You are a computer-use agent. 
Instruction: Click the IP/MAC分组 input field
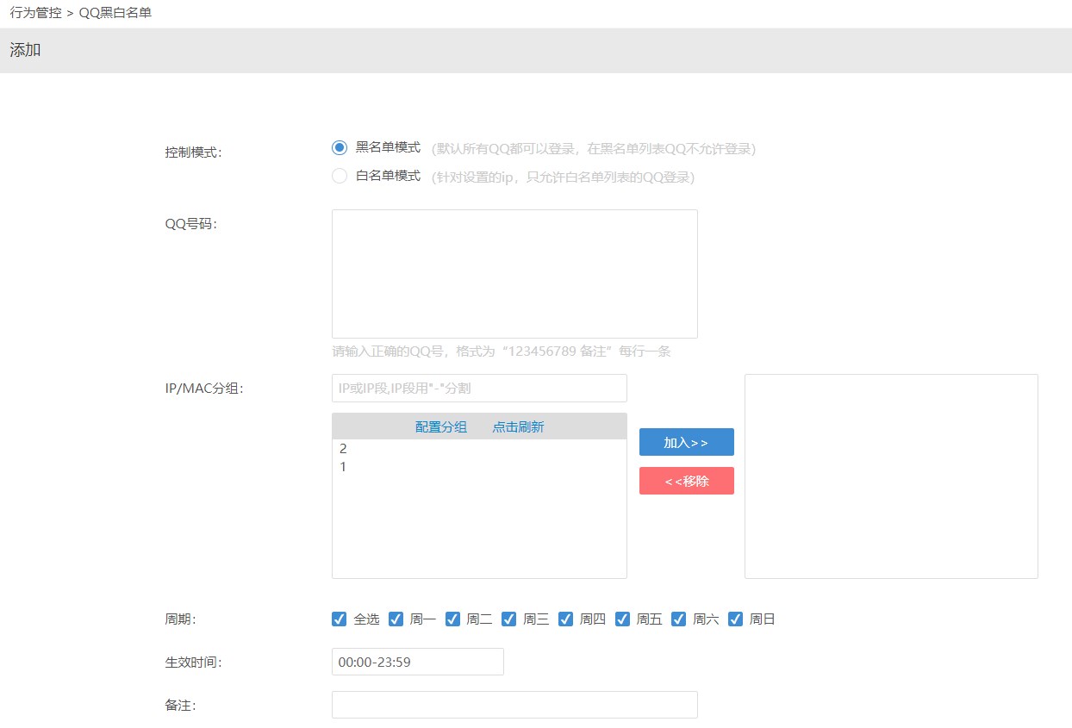coord(479,389)
